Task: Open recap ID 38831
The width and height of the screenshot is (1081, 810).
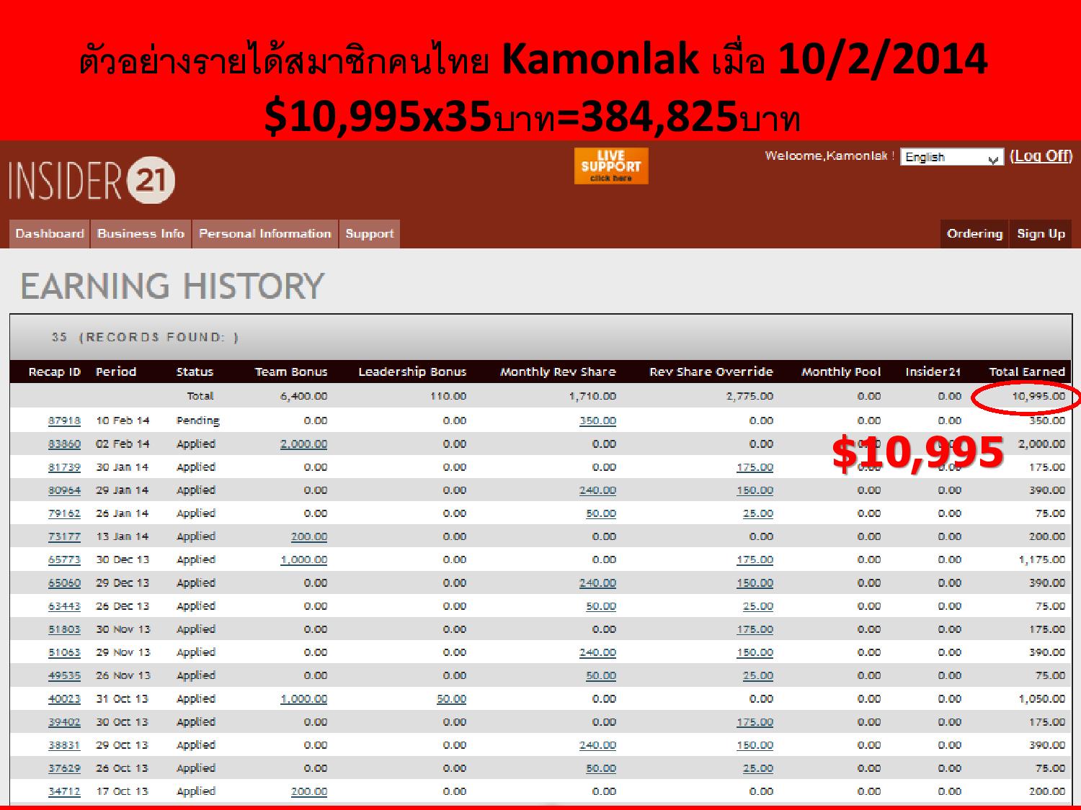Action: tap(64, 745)
